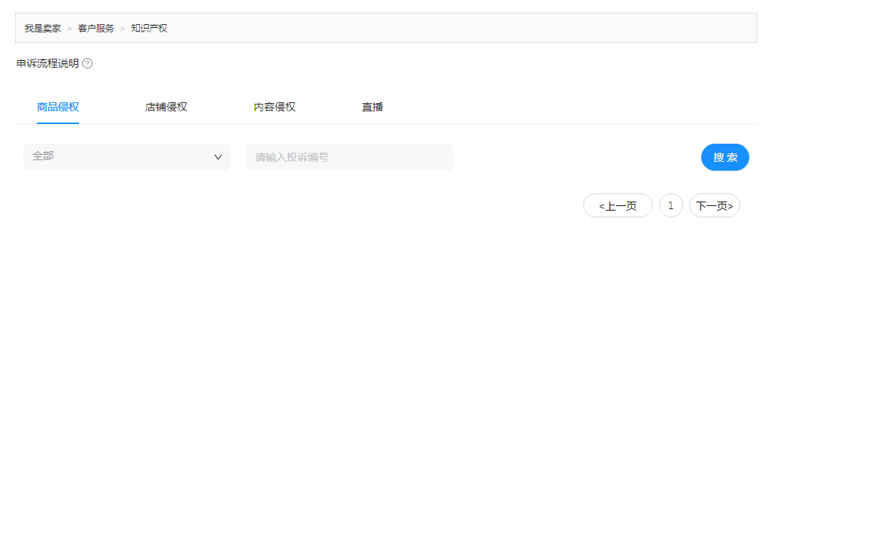Click 知识产权 breadcrumb item
The image size is (890, 534).
(149, 29)
